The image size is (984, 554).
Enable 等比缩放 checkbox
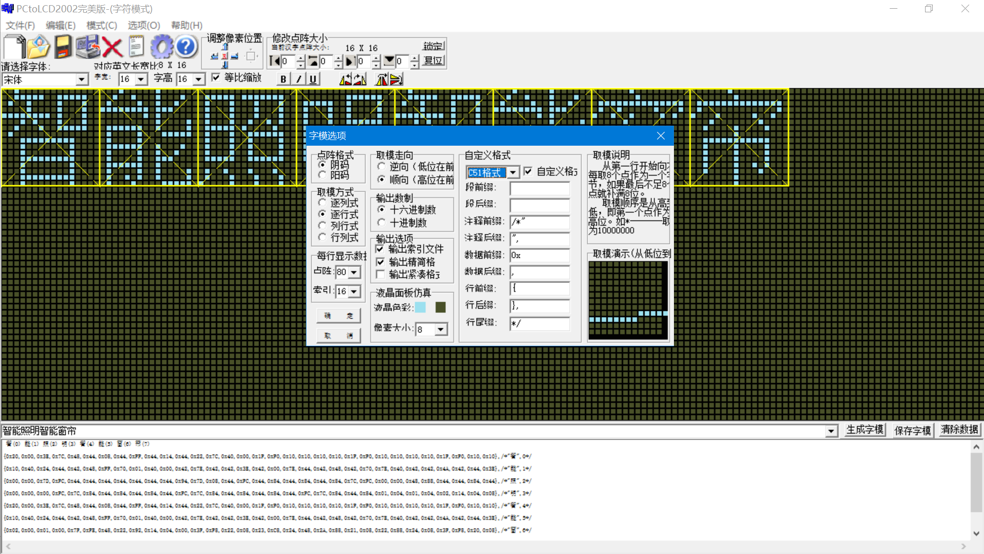click(x=216, y=77)
